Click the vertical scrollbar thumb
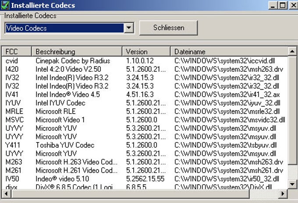The width and height of the screenshot is (298, 203). click(292, 110)
